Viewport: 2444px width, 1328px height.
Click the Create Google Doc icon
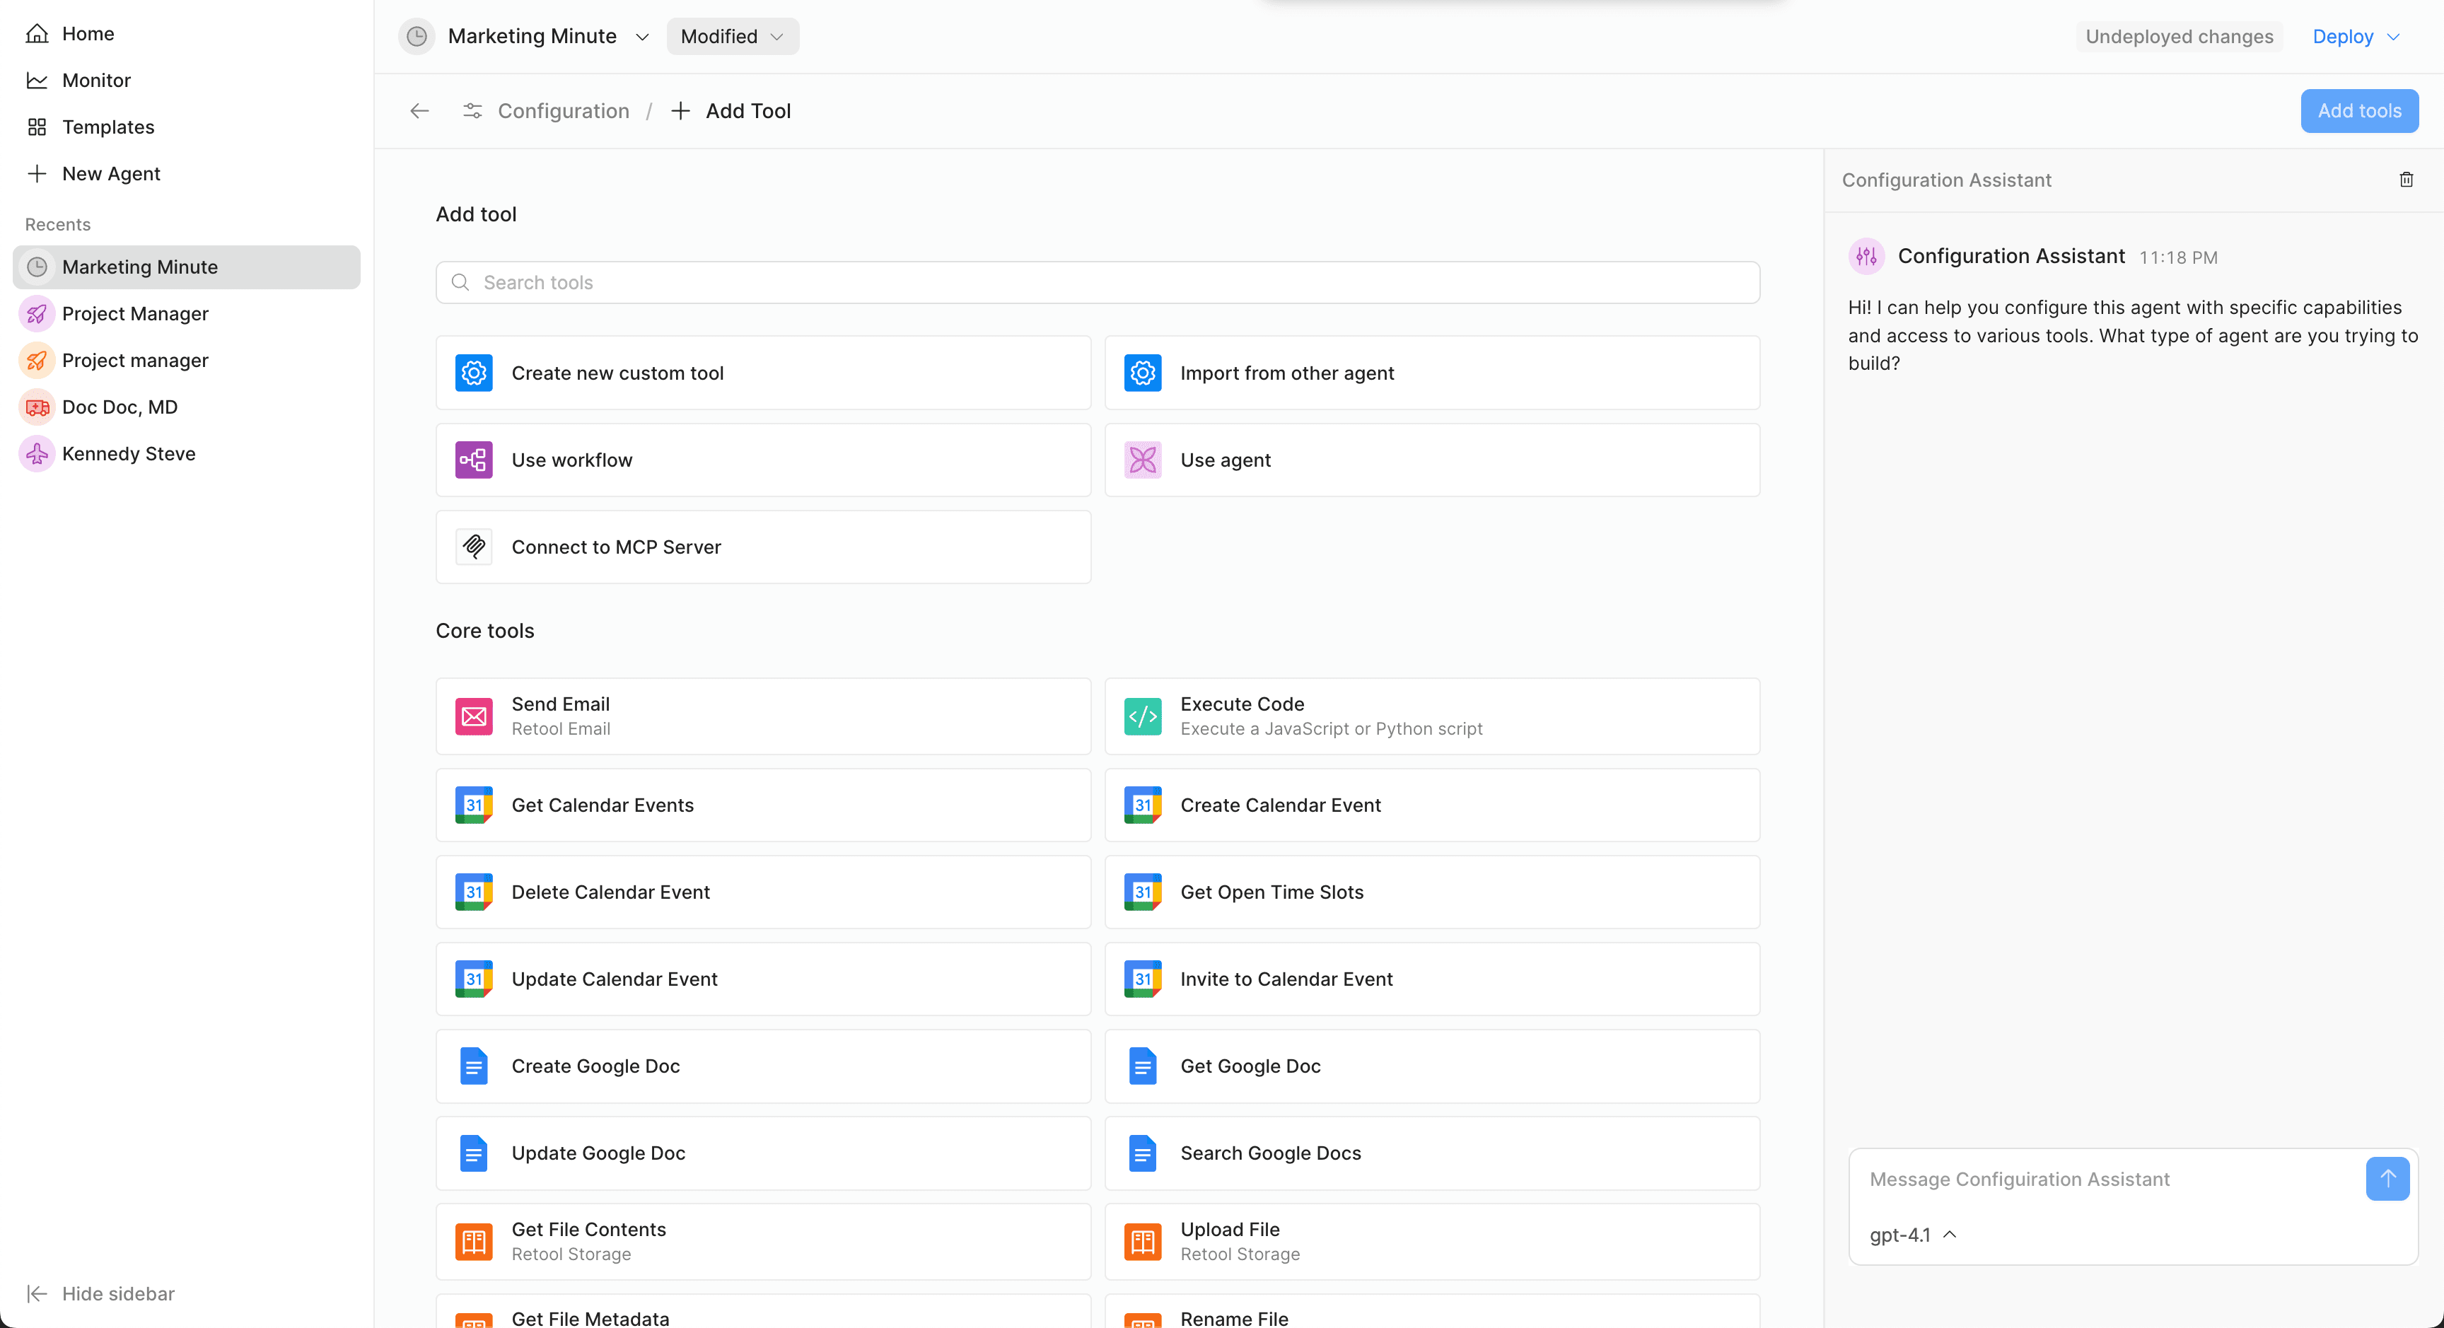click(473, 1066)
